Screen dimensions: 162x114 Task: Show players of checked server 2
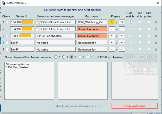click(64, 57)
